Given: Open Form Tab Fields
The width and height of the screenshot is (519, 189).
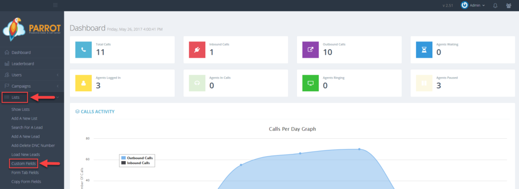Looking at the screenshot, I should point(25,172).
